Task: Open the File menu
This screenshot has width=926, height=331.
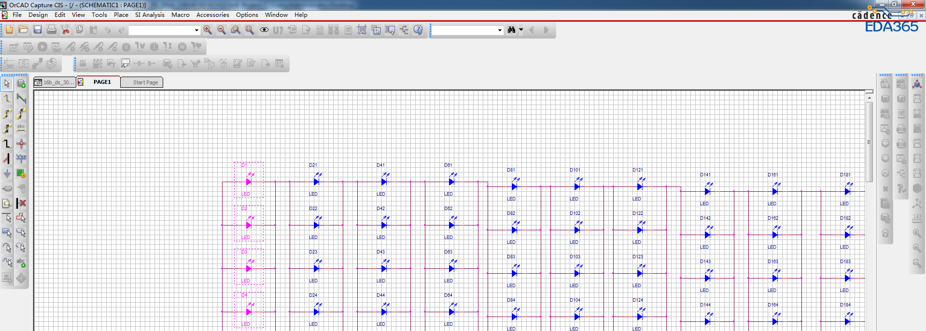Action: pyautogui.click(x=17, y=15)
